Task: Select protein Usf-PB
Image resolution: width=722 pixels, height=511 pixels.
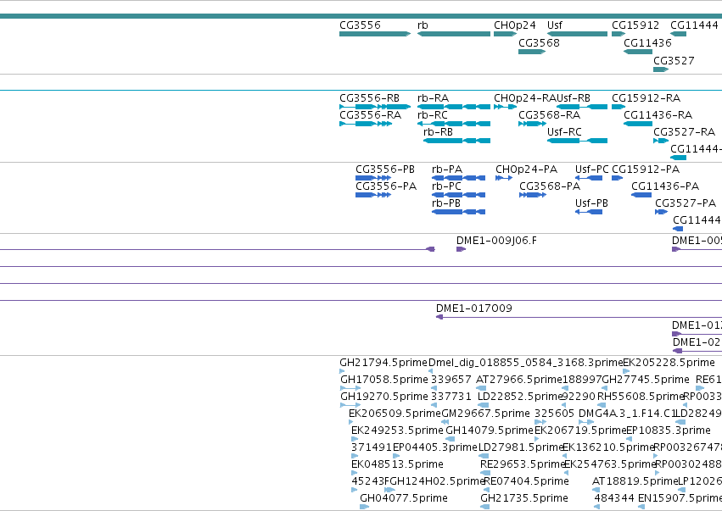Action: [589, 212]
